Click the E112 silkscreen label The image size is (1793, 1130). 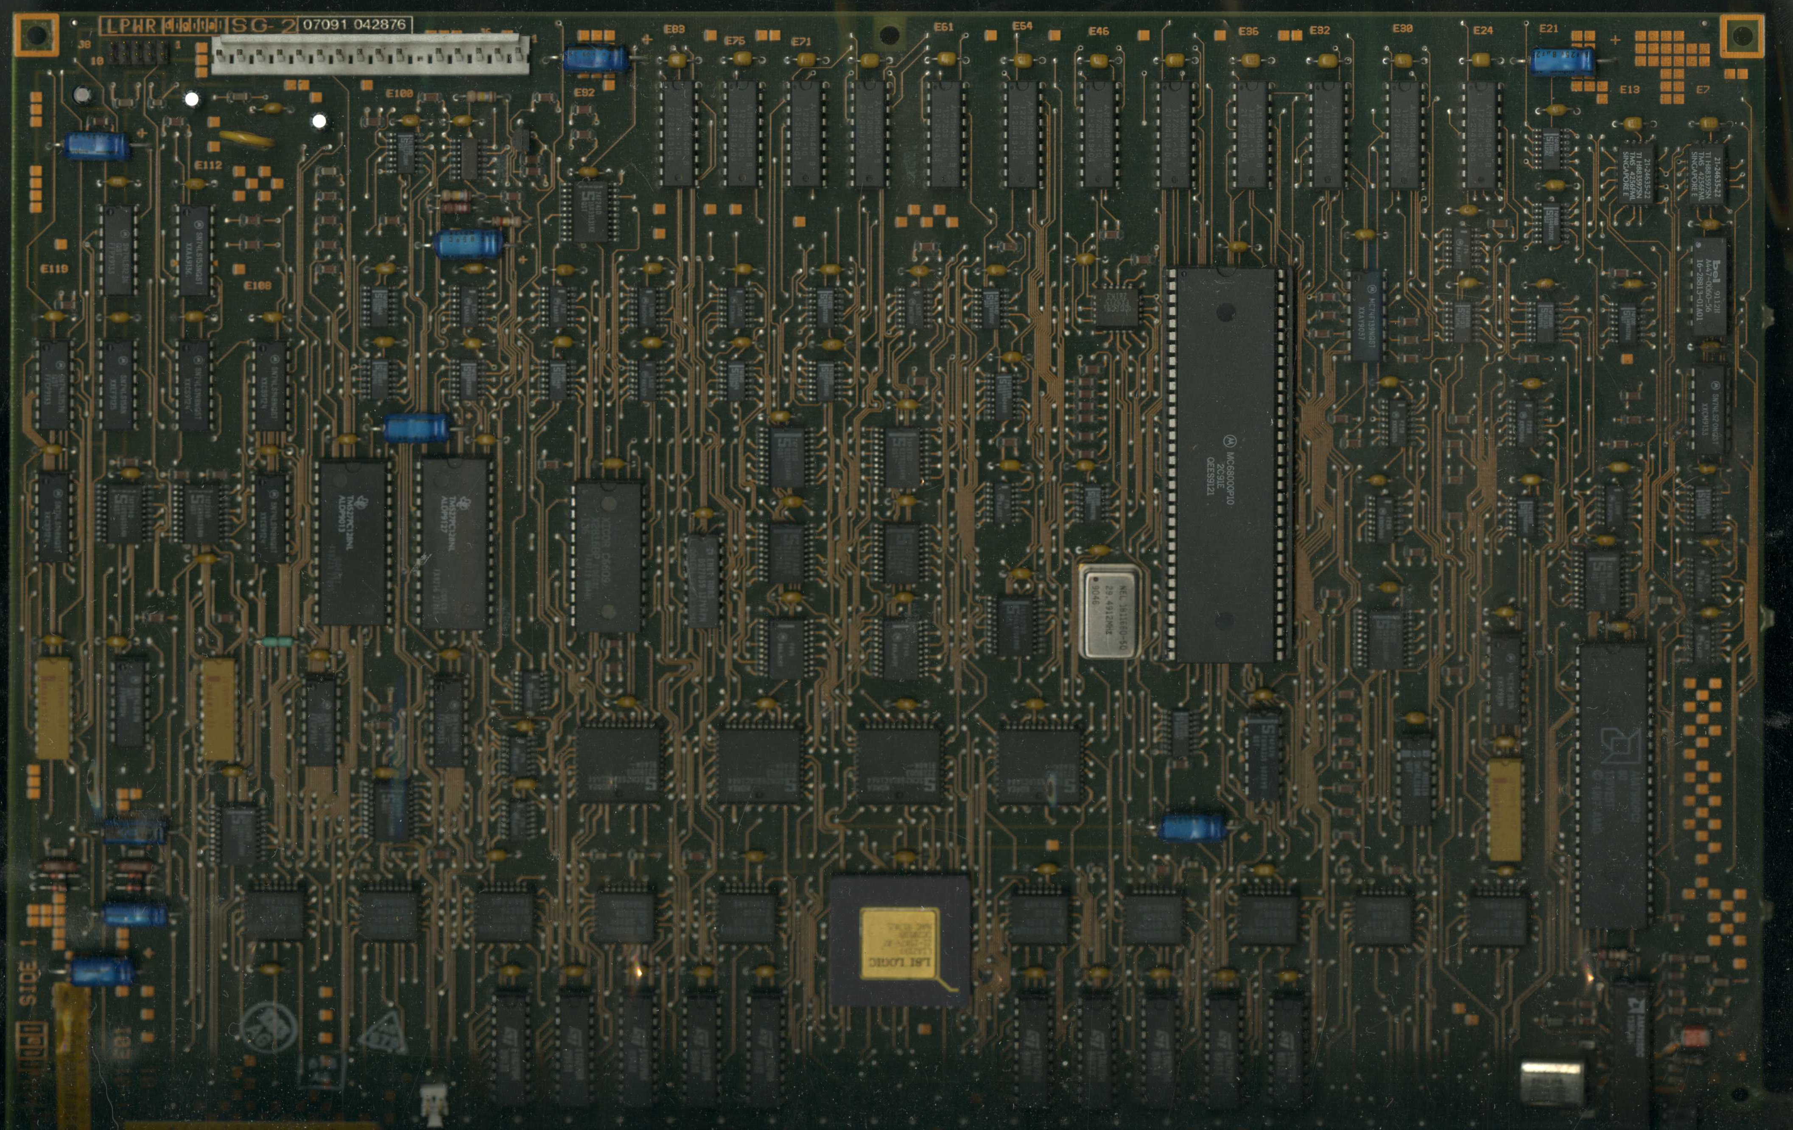(x=208, y=165)
